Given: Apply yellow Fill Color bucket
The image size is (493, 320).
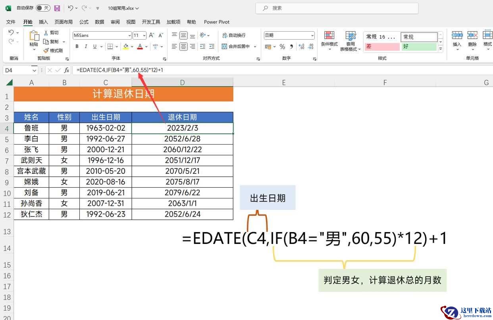Looking at the screenshot, I should [126, 47].
